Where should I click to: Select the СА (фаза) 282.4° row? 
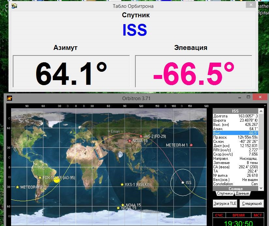point(235,167)
